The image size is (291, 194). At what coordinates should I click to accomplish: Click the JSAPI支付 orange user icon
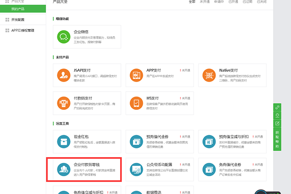(x=64, y=75)
